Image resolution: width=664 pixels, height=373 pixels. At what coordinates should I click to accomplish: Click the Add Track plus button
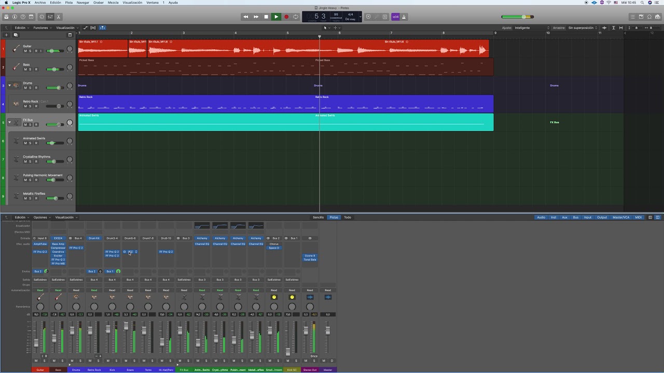coord(6,35)
